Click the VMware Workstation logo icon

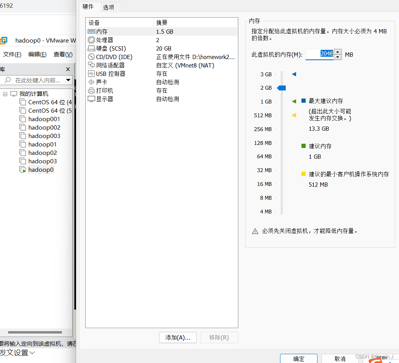[x=4, y=41]
